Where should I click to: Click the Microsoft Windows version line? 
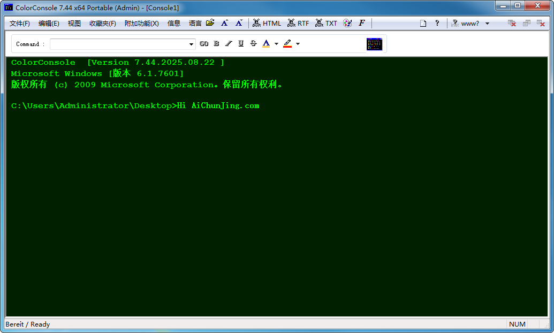(x=97, y=73)
